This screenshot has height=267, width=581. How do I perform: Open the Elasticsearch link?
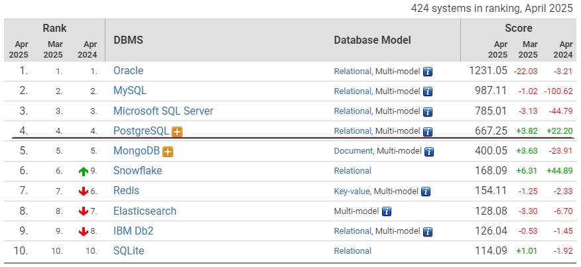tap(145, 211)
